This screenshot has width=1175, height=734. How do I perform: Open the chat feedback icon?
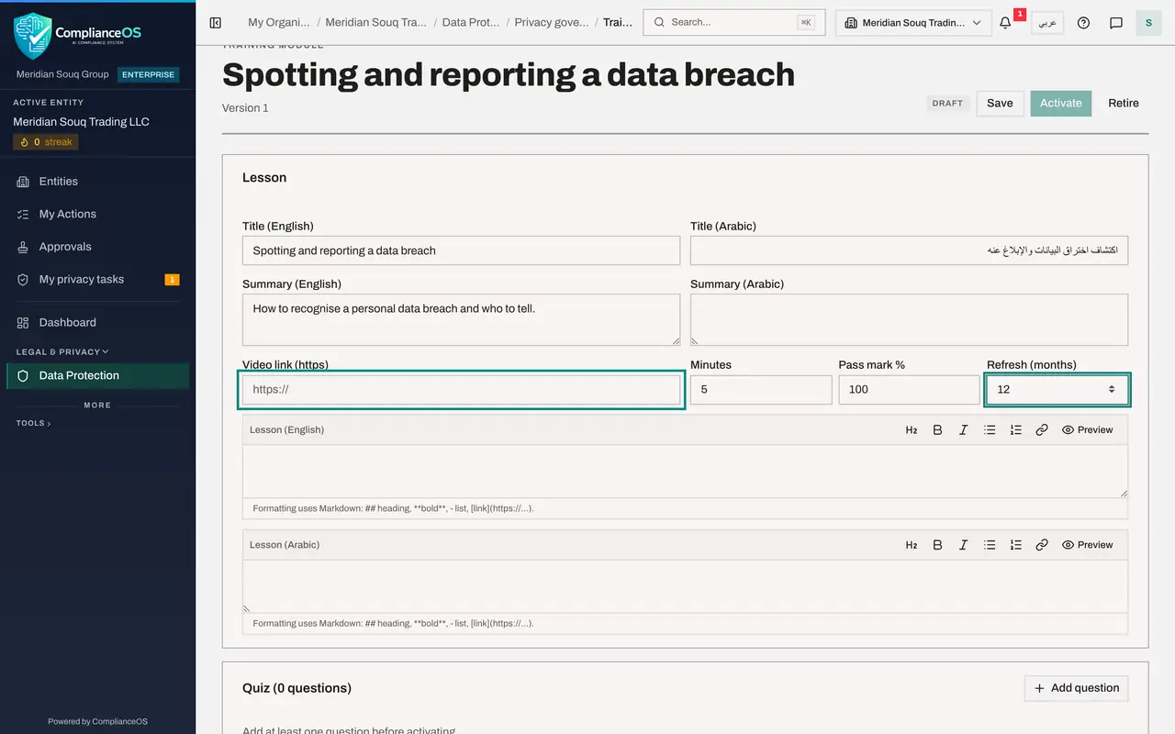coord(1116,23)
